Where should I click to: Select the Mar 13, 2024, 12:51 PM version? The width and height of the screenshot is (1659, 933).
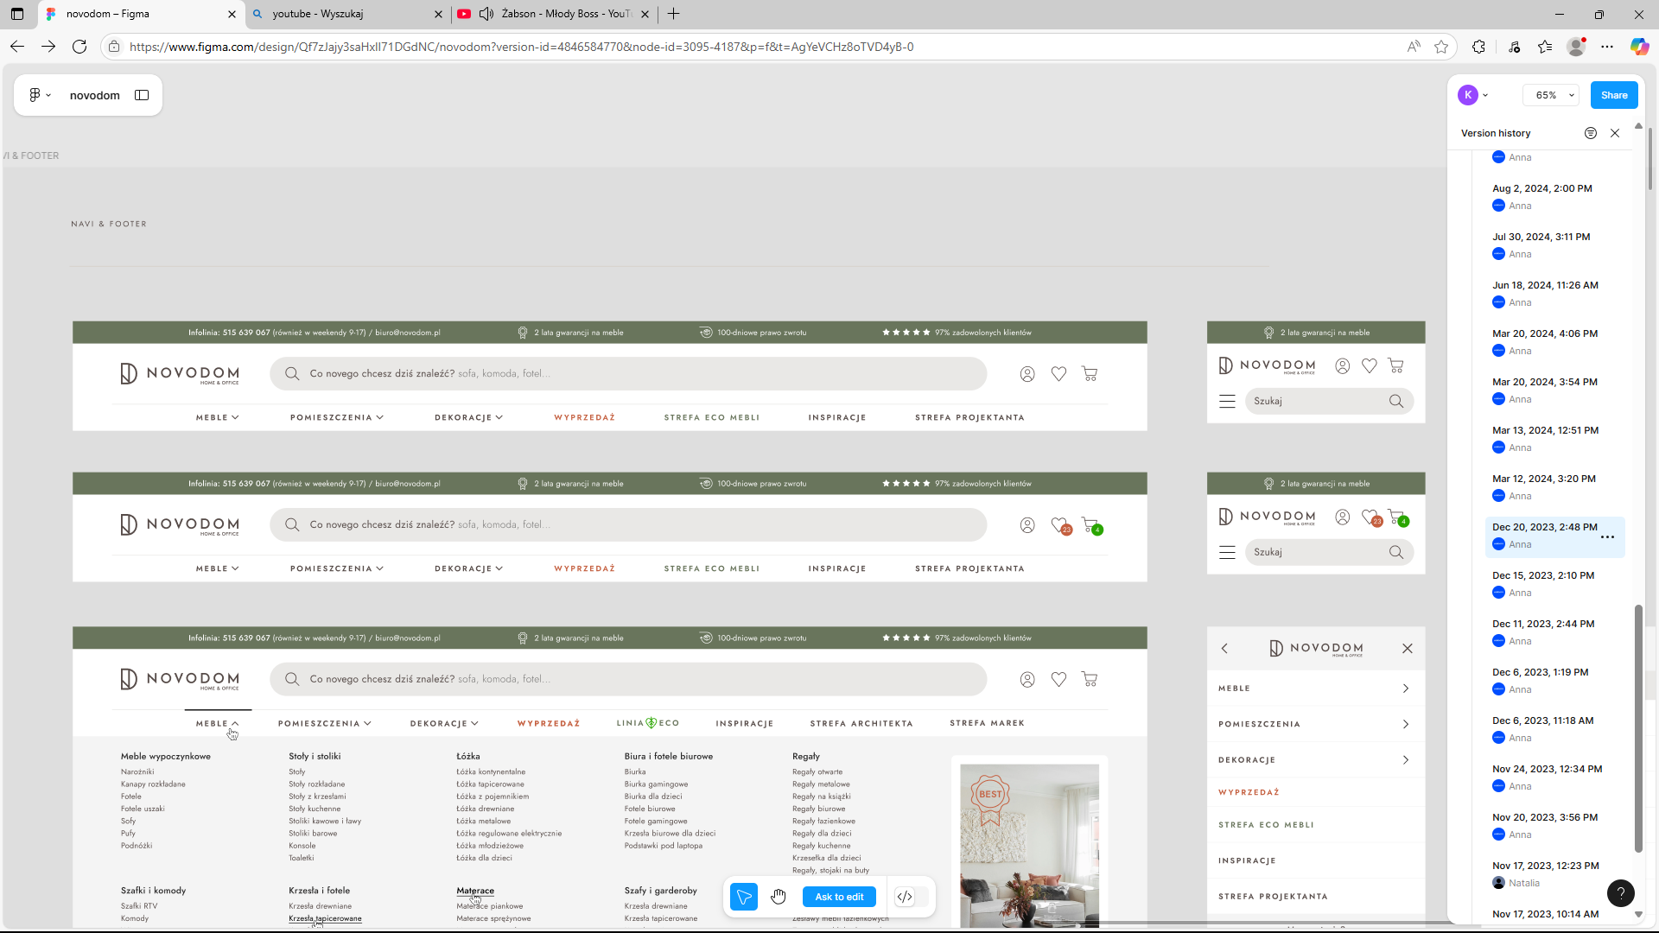1545,430
